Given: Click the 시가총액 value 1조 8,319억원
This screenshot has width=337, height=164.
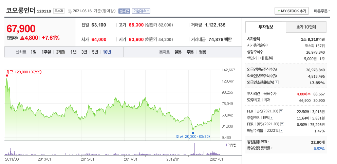Looking at the screenshot, I should click(x=313, y=39).
